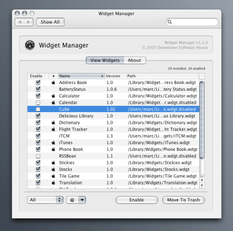Go back with the left arrow button
Image resolution: width=233 pixels, height=231 pixels.
pyautogui.click(x=19, y=22)
